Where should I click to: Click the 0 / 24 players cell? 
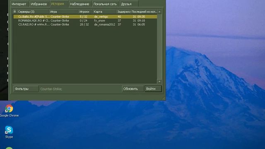pos(84,20)
